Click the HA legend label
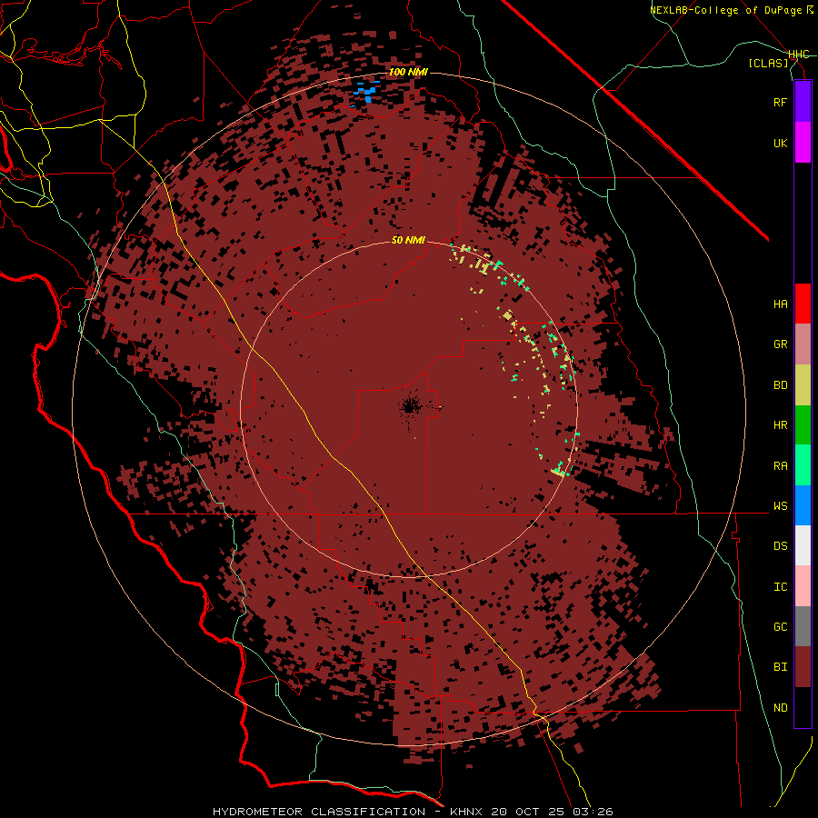This screenshot has width=818, height=818. [x=781, y=304]
